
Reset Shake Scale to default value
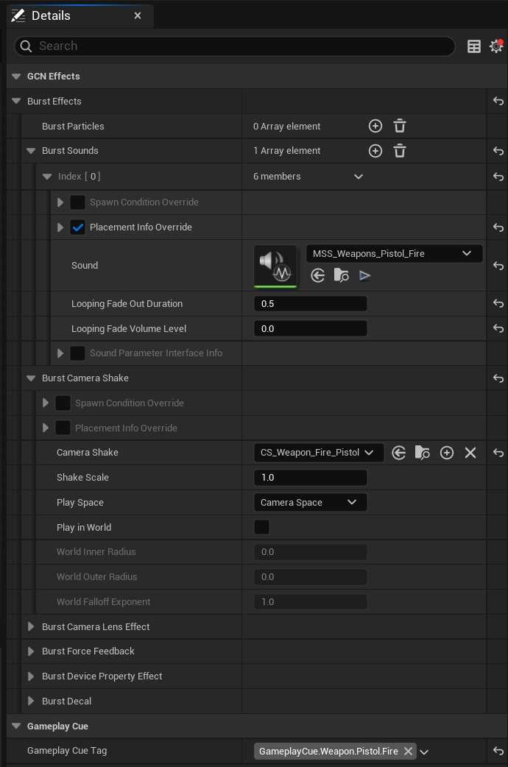pos(498,478)
